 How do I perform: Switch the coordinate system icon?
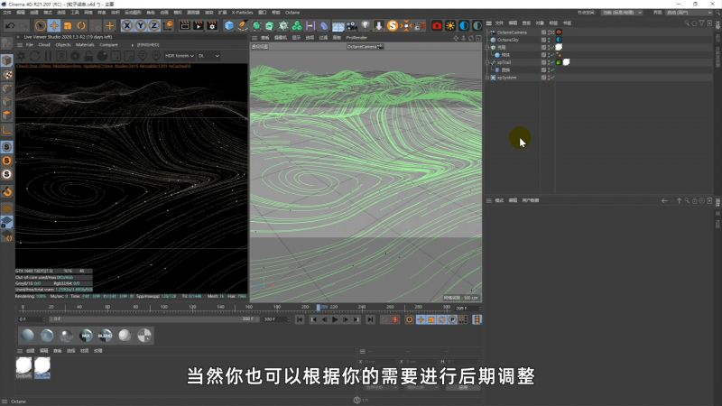(168, 26)
